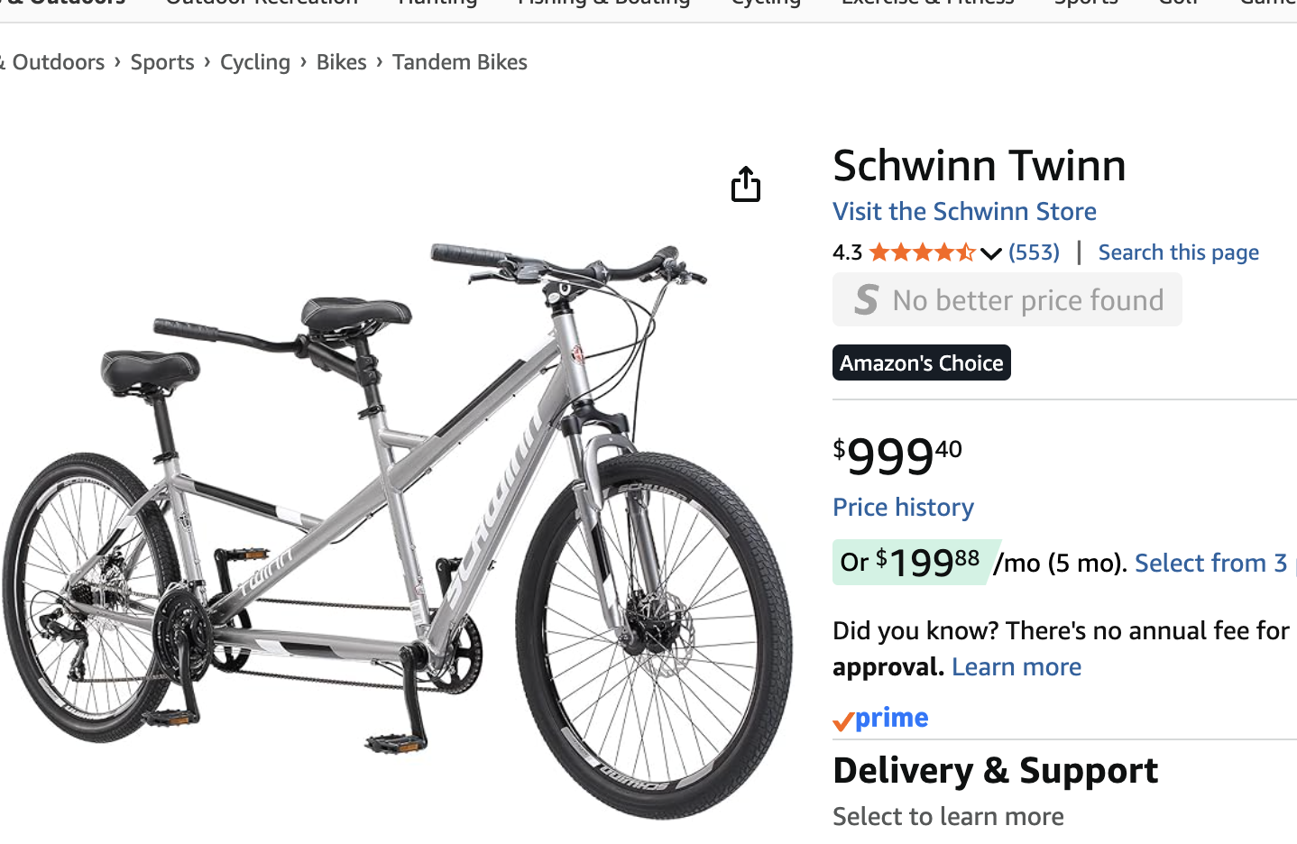Open the Cycling breadcrumb category
The width and height of the screenshot is (1297, 844).
click(x=255, y=62)
